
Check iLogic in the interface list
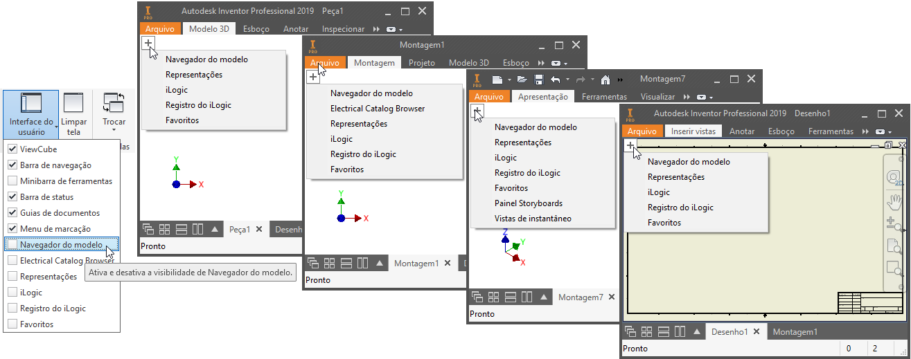(12, 293)
